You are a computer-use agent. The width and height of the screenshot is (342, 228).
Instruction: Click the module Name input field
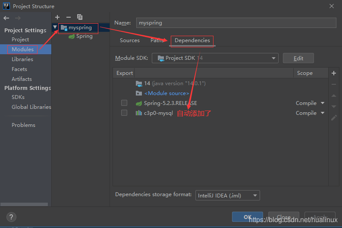tap(236, 23)
